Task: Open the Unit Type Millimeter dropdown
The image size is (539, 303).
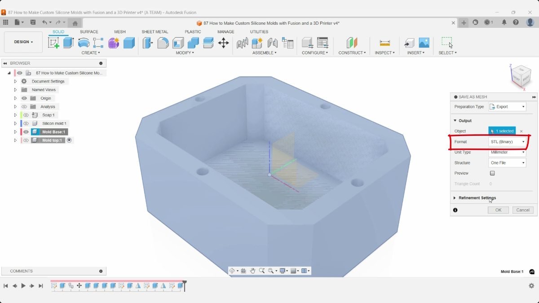Action: [507, 152]
